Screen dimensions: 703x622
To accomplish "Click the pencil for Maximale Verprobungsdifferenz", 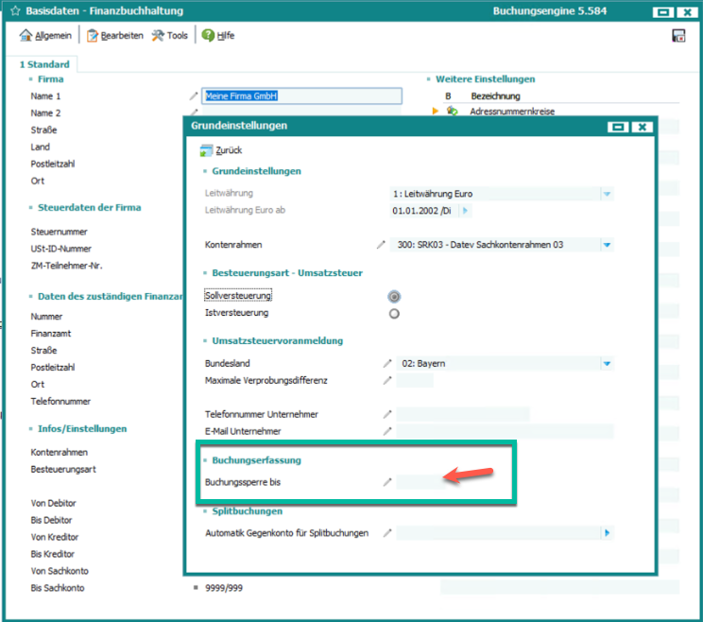I will pos(386,380).
